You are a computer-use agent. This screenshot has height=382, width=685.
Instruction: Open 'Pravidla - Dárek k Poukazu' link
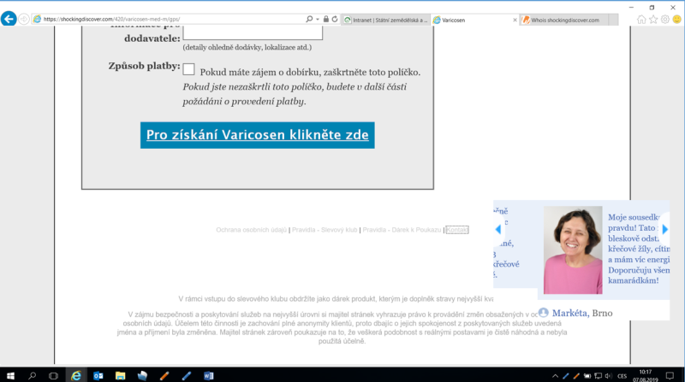402,230
